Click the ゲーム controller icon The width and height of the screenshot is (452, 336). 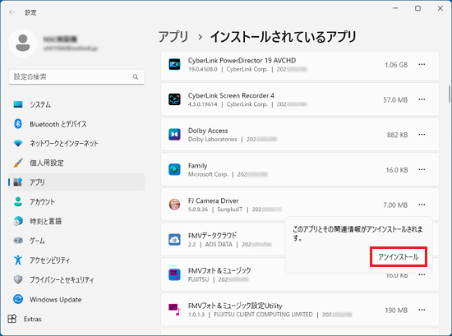[x=18, y=241]
